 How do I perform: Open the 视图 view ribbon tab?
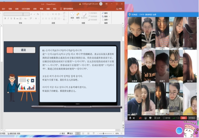pos(48,9)
